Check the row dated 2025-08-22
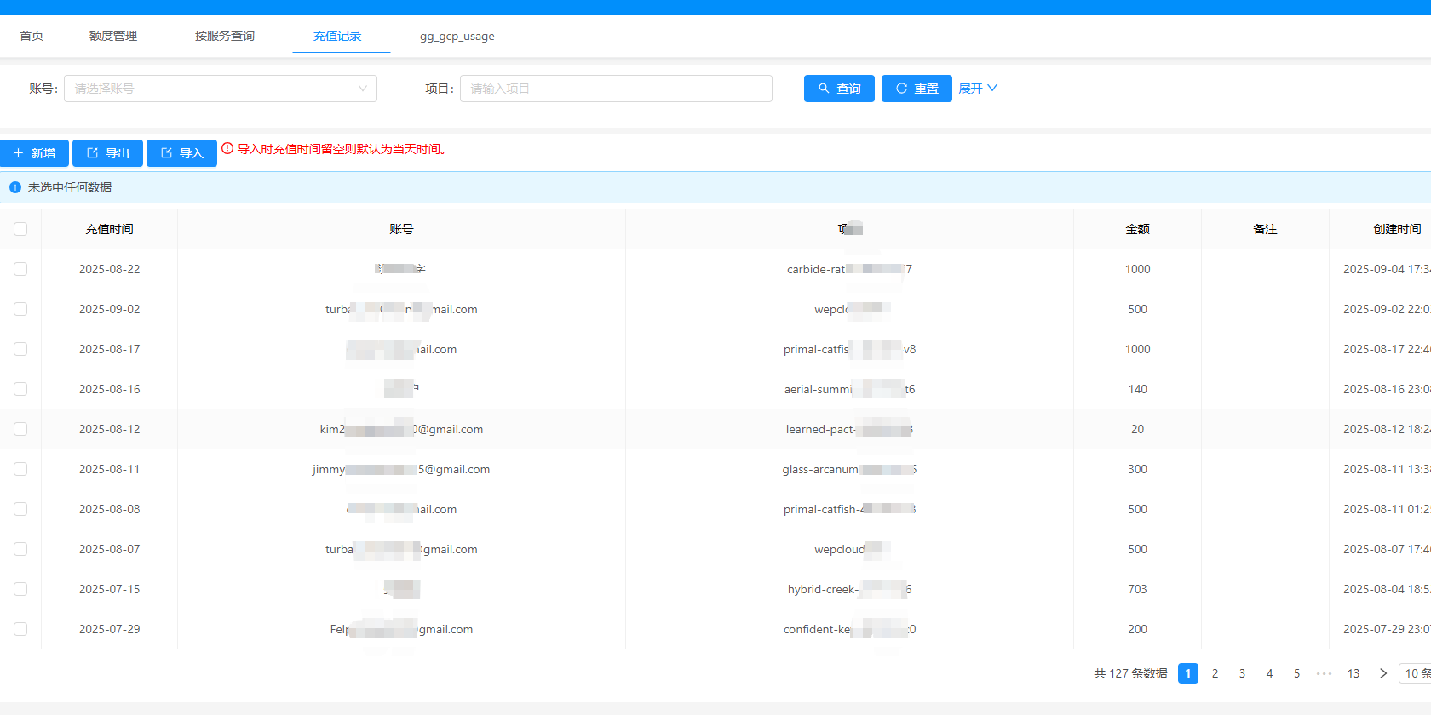This screenshot has height=715, width=1431. coord(20,269)
